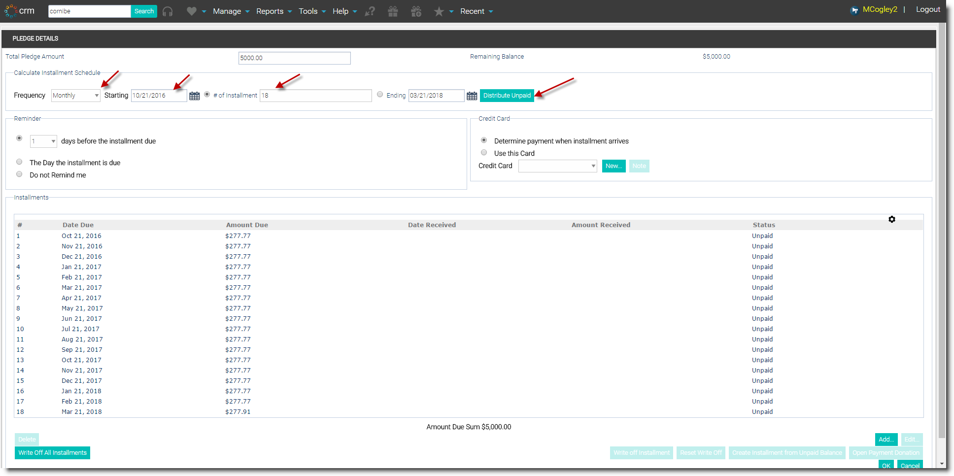Select Use this Card option

484,152
